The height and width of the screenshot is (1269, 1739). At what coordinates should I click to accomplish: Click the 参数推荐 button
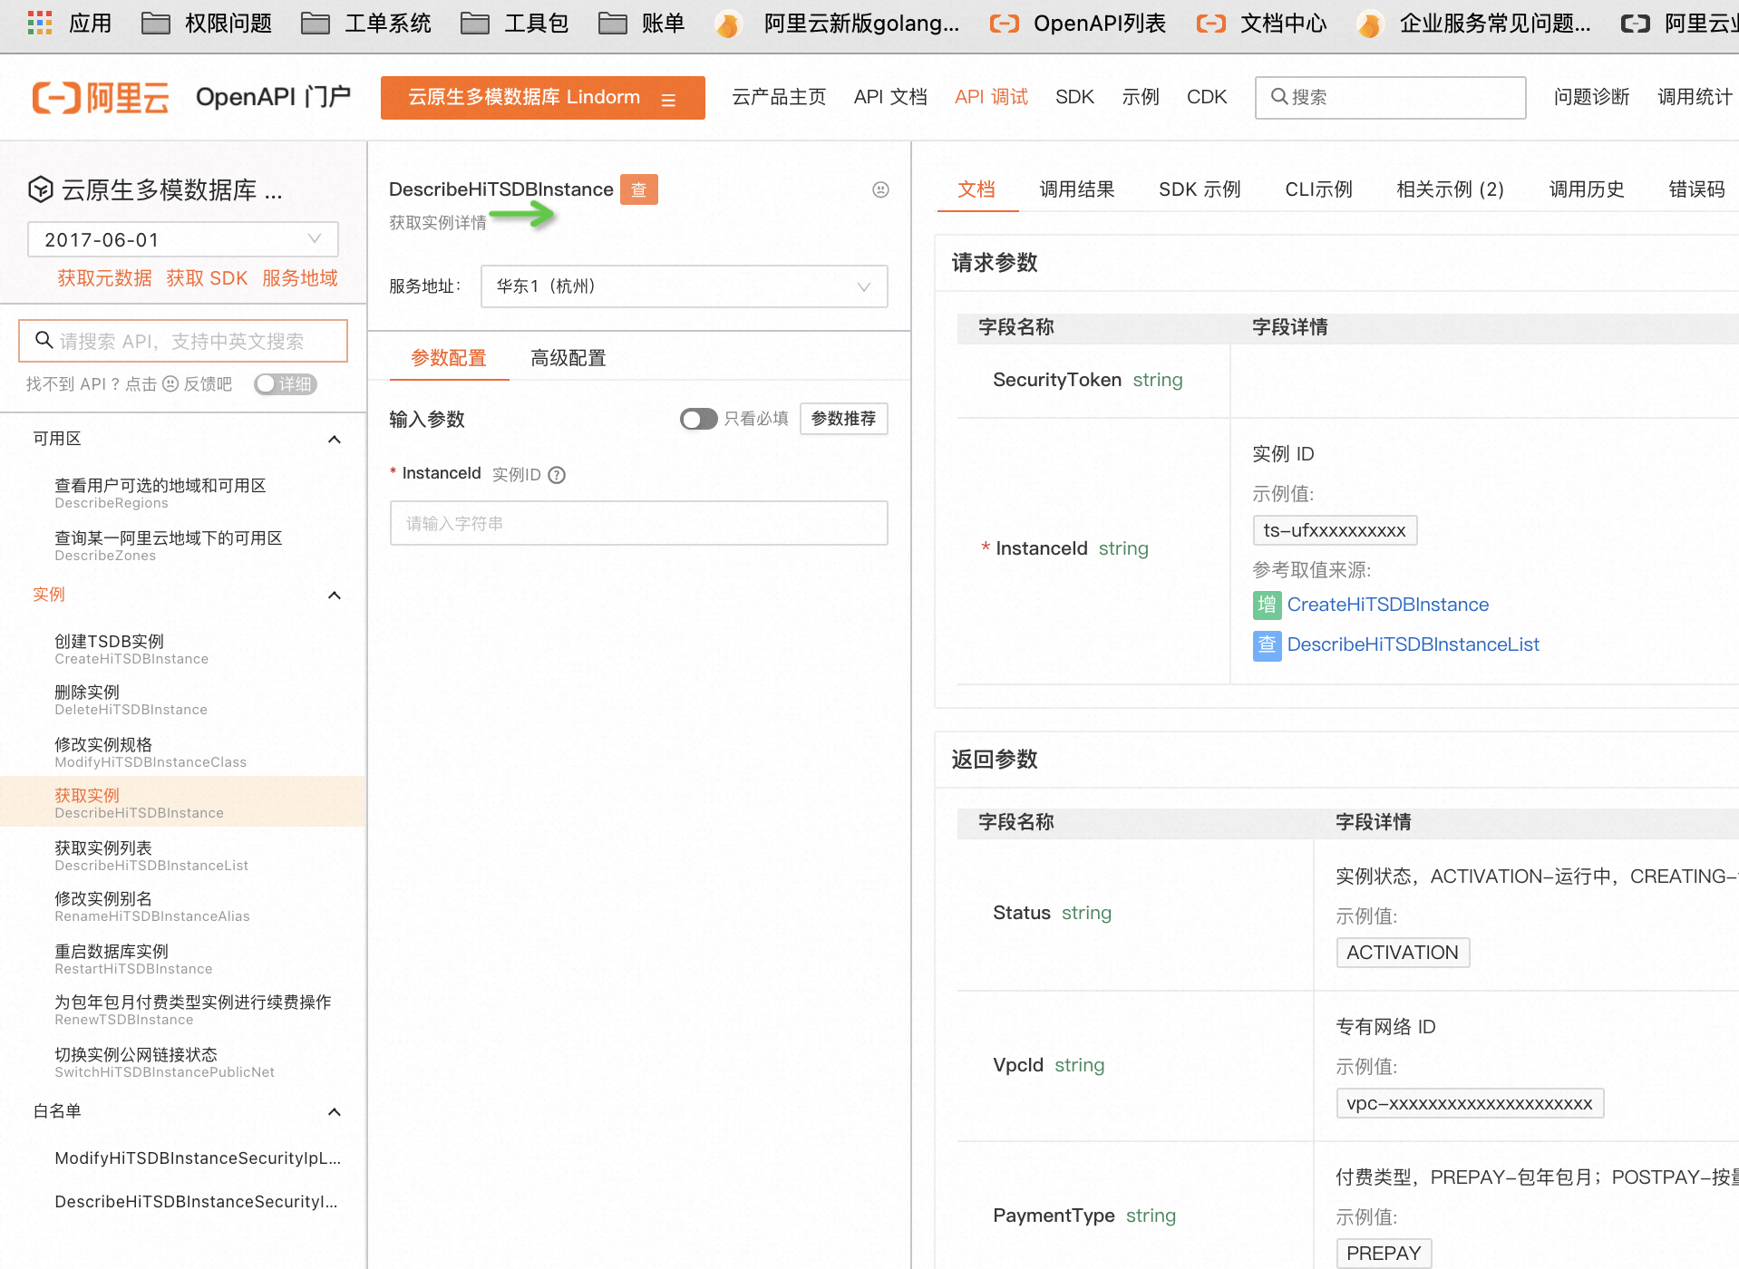coord(843,419)
